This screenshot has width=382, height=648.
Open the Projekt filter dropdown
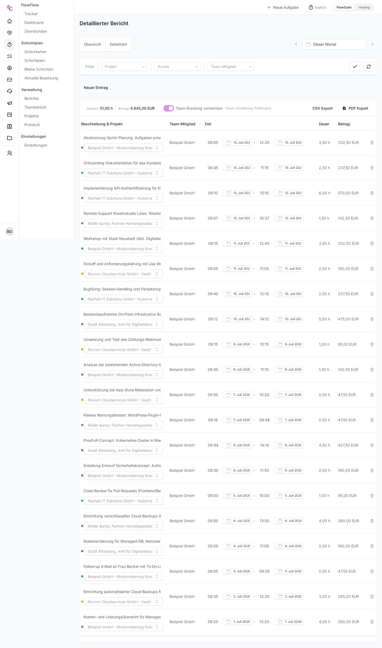point(124,67)
